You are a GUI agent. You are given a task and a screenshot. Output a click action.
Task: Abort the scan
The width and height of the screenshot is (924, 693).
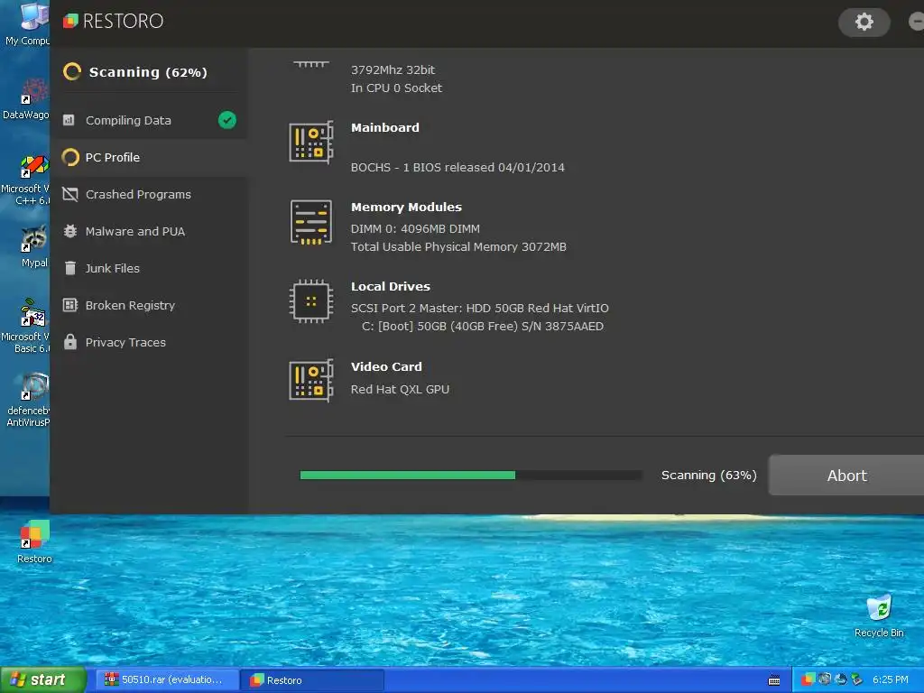pyautogui.click(x=846, y=475)
